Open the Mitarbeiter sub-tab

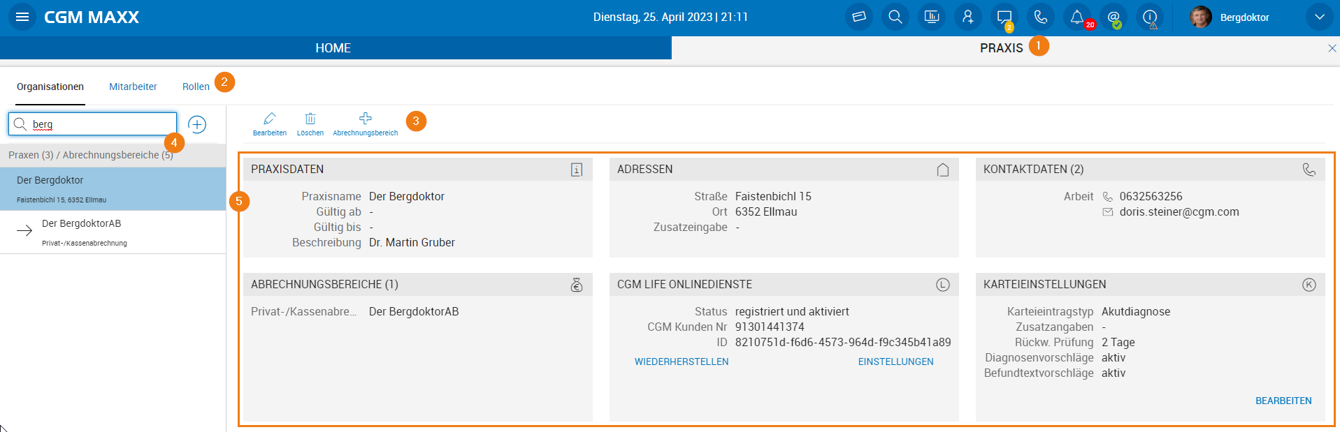coord(133,87)
